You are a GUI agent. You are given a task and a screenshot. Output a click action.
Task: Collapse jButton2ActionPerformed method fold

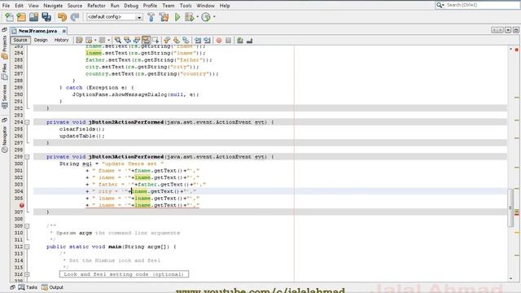[27, 122]
